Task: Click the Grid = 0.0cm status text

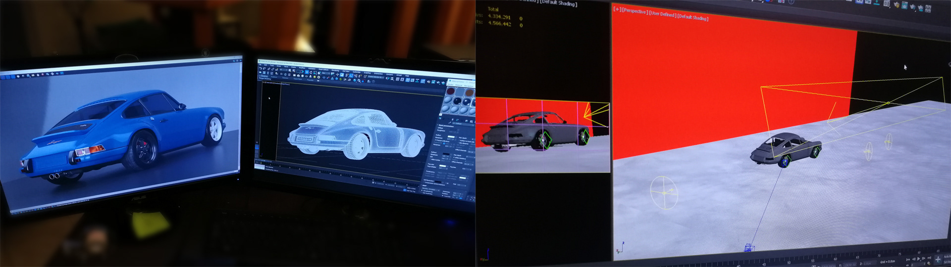Action: [x=888, y=262]
